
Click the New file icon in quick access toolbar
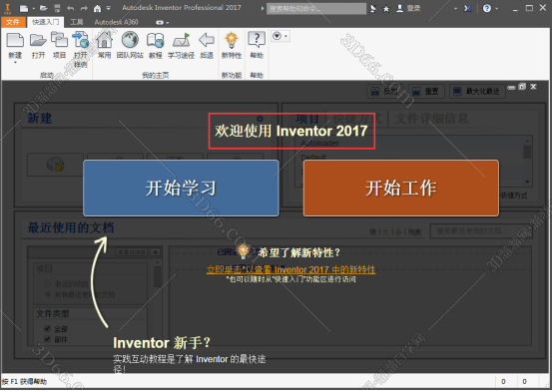24,8
